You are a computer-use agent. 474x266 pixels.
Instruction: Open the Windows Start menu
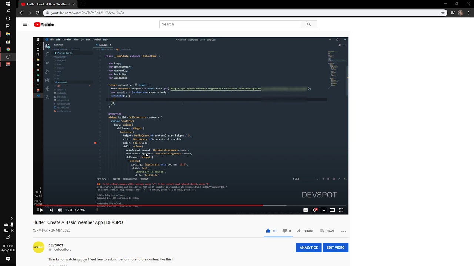pos(8,4)
